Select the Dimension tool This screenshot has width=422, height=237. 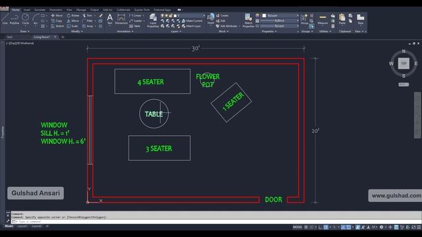coord(121,19)
